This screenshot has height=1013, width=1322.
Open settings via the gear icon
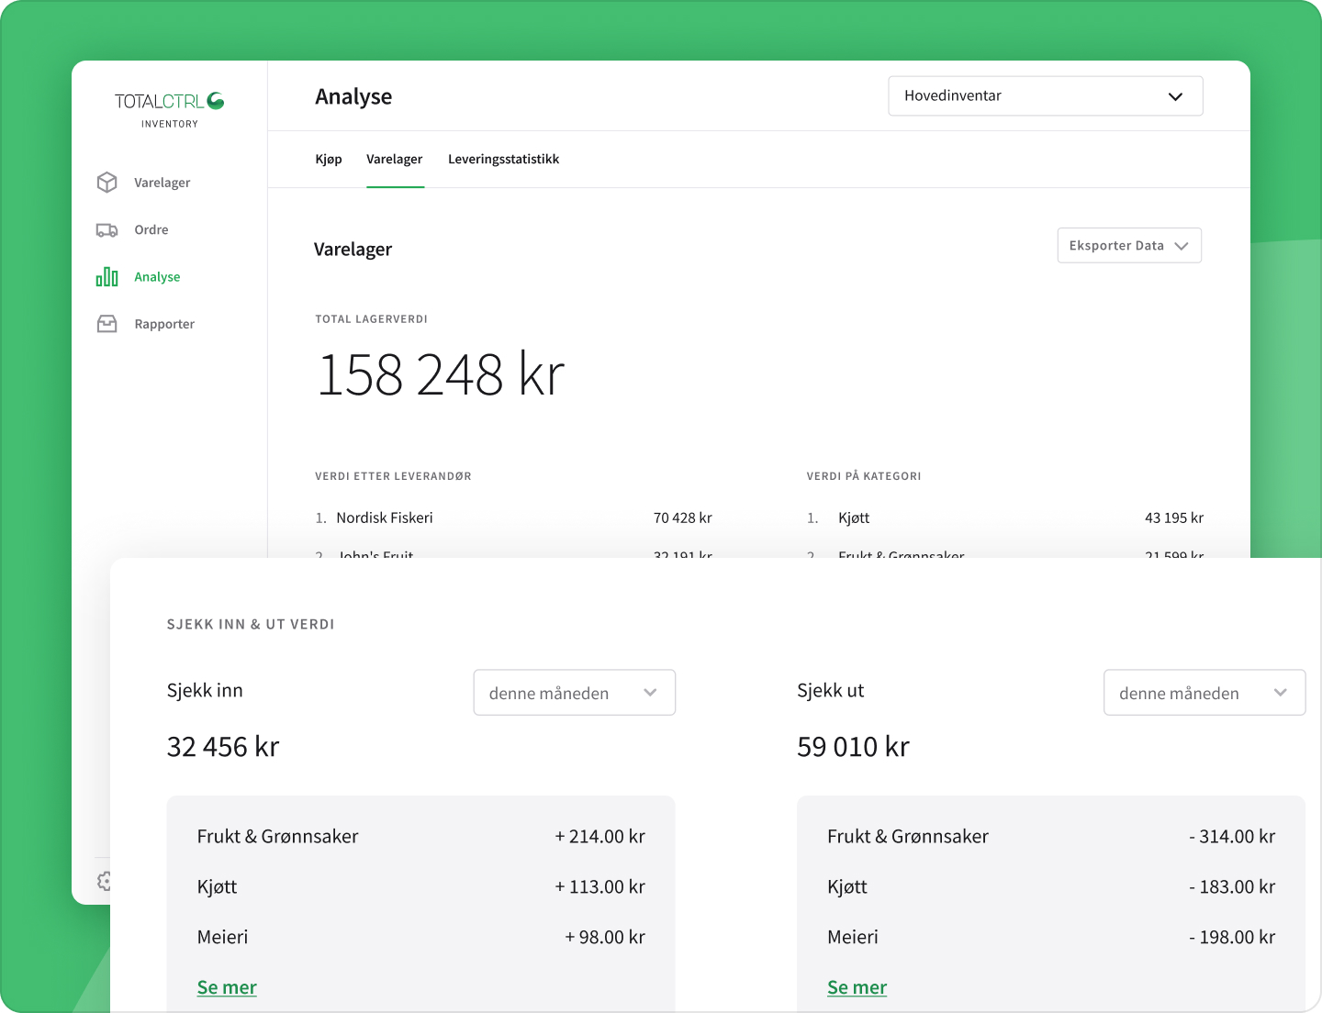click(x=104, y=881)
